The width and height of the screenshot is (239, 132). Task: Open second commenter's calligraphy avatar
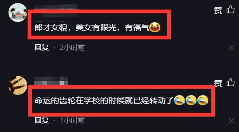(18, 85)
